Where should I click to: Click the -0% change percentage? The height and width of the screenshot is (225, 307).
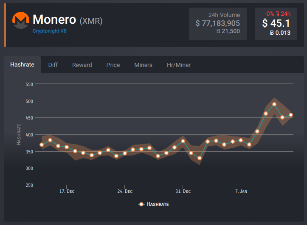269,14
